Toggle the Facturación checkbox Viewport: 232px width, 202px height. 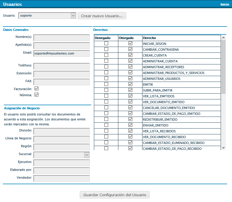point(37,88)
